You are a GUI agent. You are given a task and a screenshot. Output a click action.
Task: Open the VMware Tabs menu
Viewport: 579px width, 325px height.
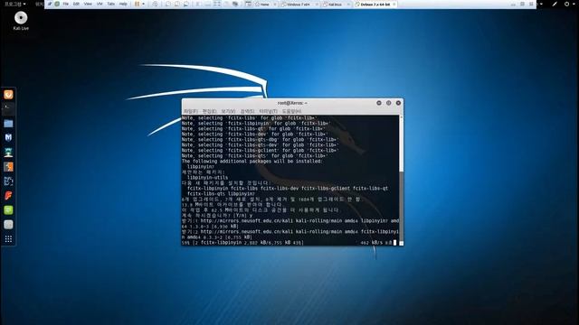click(110, 4)
